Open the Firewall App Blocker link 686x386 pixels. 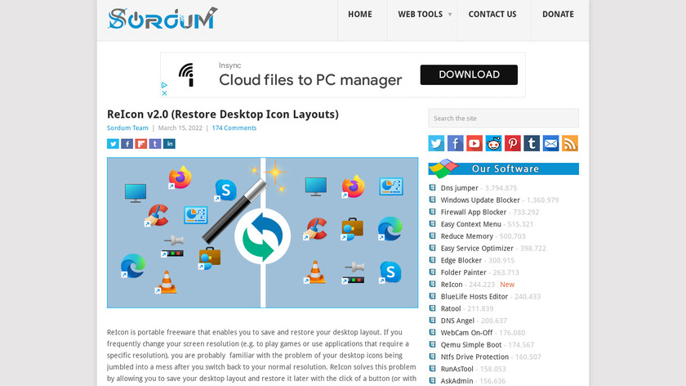coord(474,212)
